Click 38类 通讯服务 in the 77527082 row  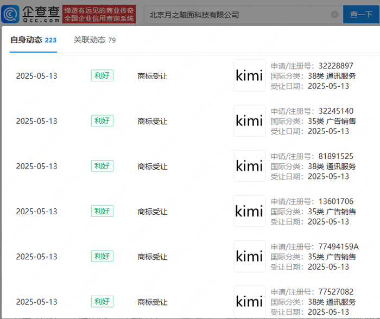point(332,302)
